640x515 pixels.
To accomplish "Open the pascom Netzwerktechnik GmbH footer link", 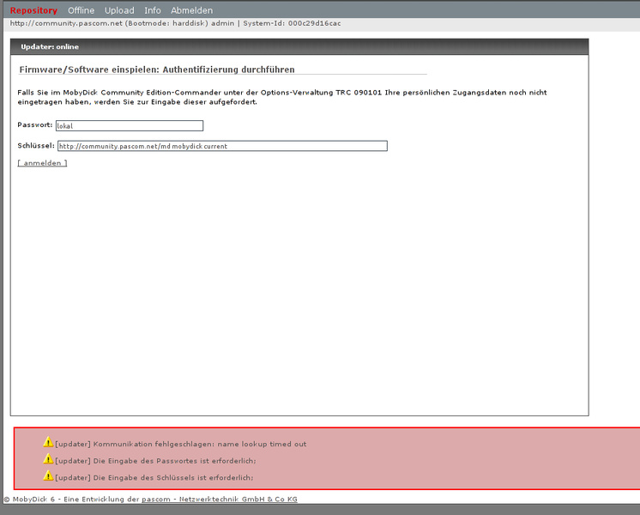I will coord(219,499).
